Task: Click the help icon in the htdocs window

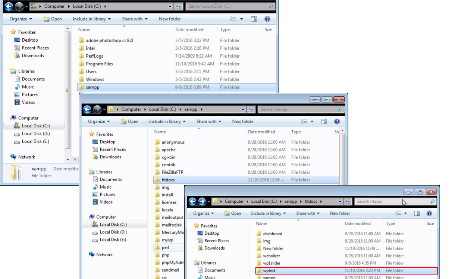Action: tap(429, 214)
